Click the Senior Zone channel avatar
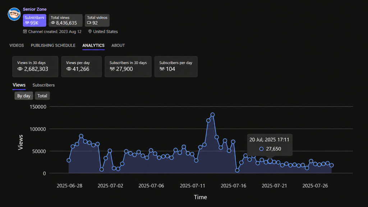The width and height of the screenshot is (368, 207). click(x=14, y=14)
